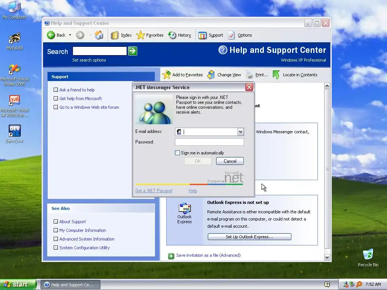
Task: Click the Password field
Action: (209, 142)
